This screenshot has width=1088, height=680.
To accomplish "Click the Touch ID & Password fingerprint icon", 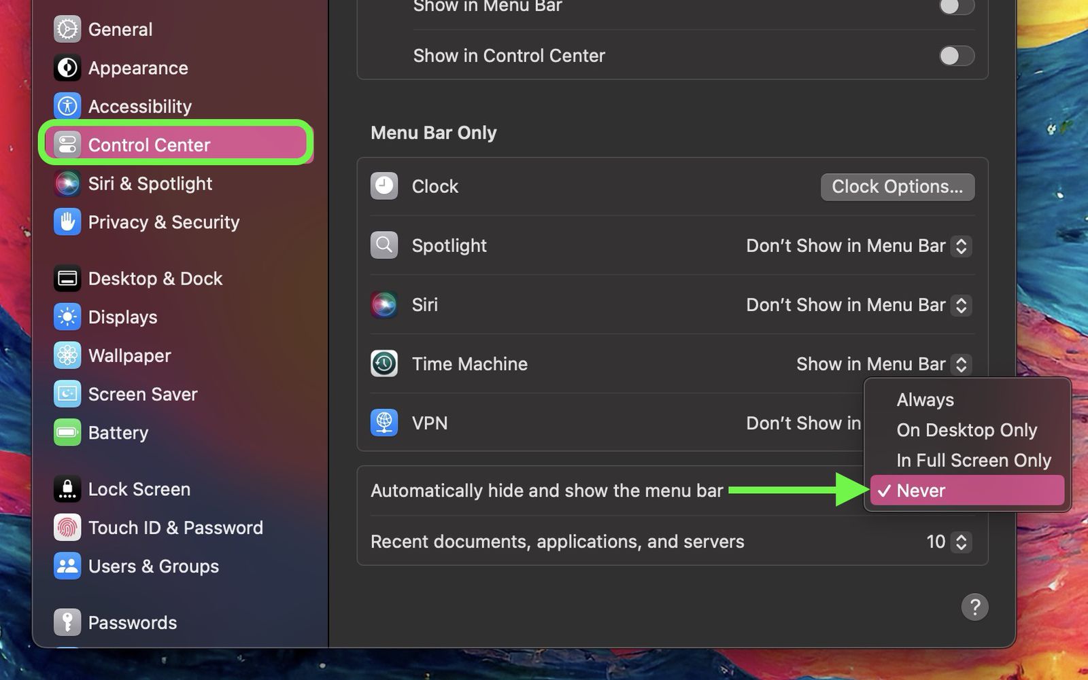I will (67, 527).
